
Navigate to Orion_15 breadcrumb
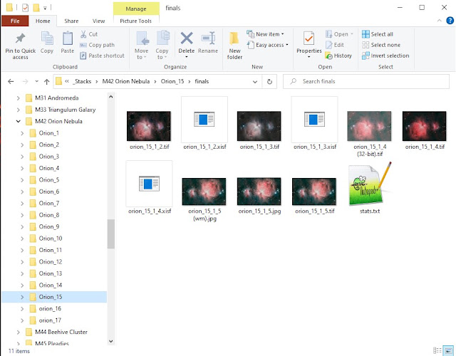tap(172, 81)
